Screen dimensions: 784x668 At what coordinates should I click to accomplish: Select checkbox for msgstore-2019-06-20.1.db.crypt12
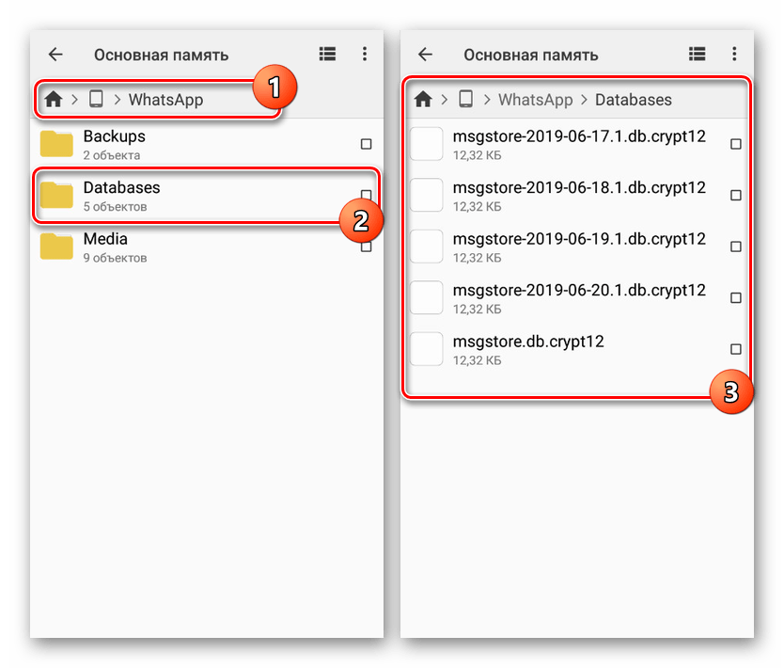tap(735, 297)
